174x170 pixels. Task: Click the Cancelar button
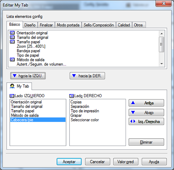point(97,162)
